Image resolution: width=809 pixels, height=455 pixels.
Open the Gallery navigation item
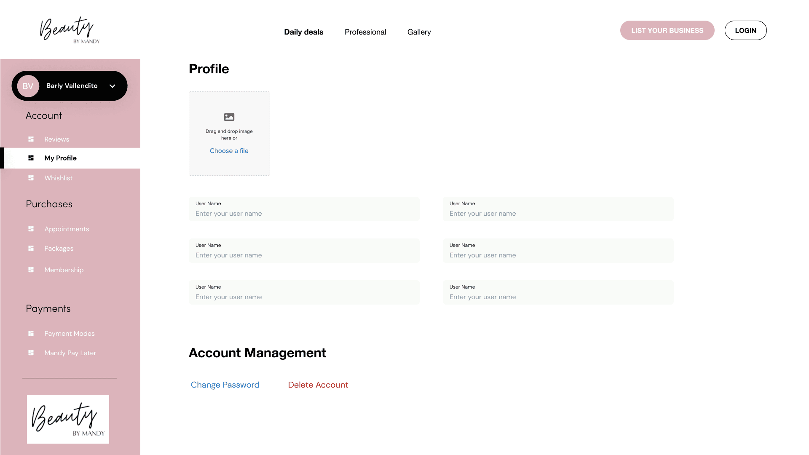pyautogui.click(x=419, y=32)
